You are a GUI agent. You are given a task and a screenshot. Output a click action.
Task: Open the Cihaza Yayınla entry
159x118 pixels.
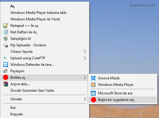pyautogui.click(x=44, y=52)
